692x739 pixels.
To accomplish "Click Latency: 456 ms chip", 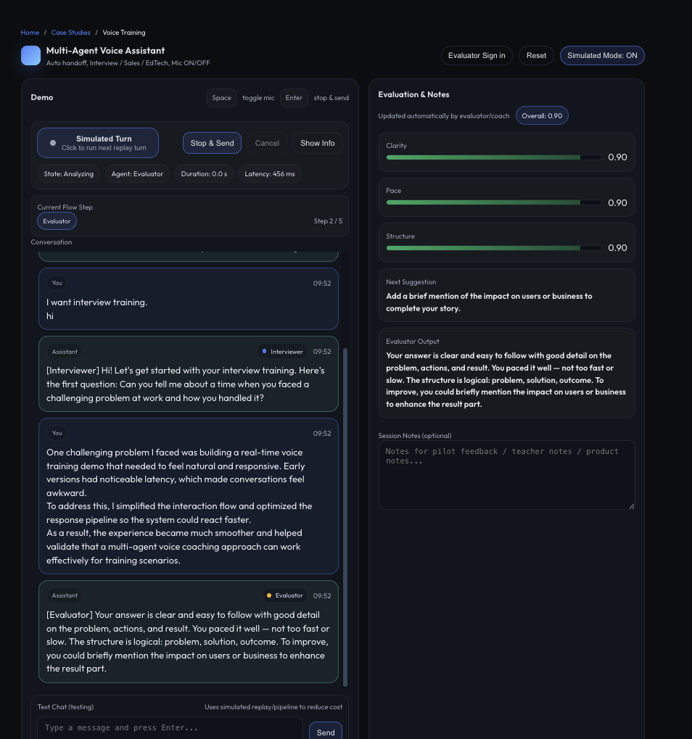I will (270, 174).
